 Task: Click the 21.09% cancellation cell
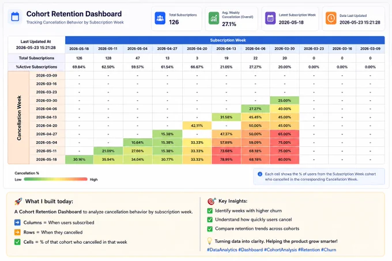pyautogui.click(x=108, y=151)
